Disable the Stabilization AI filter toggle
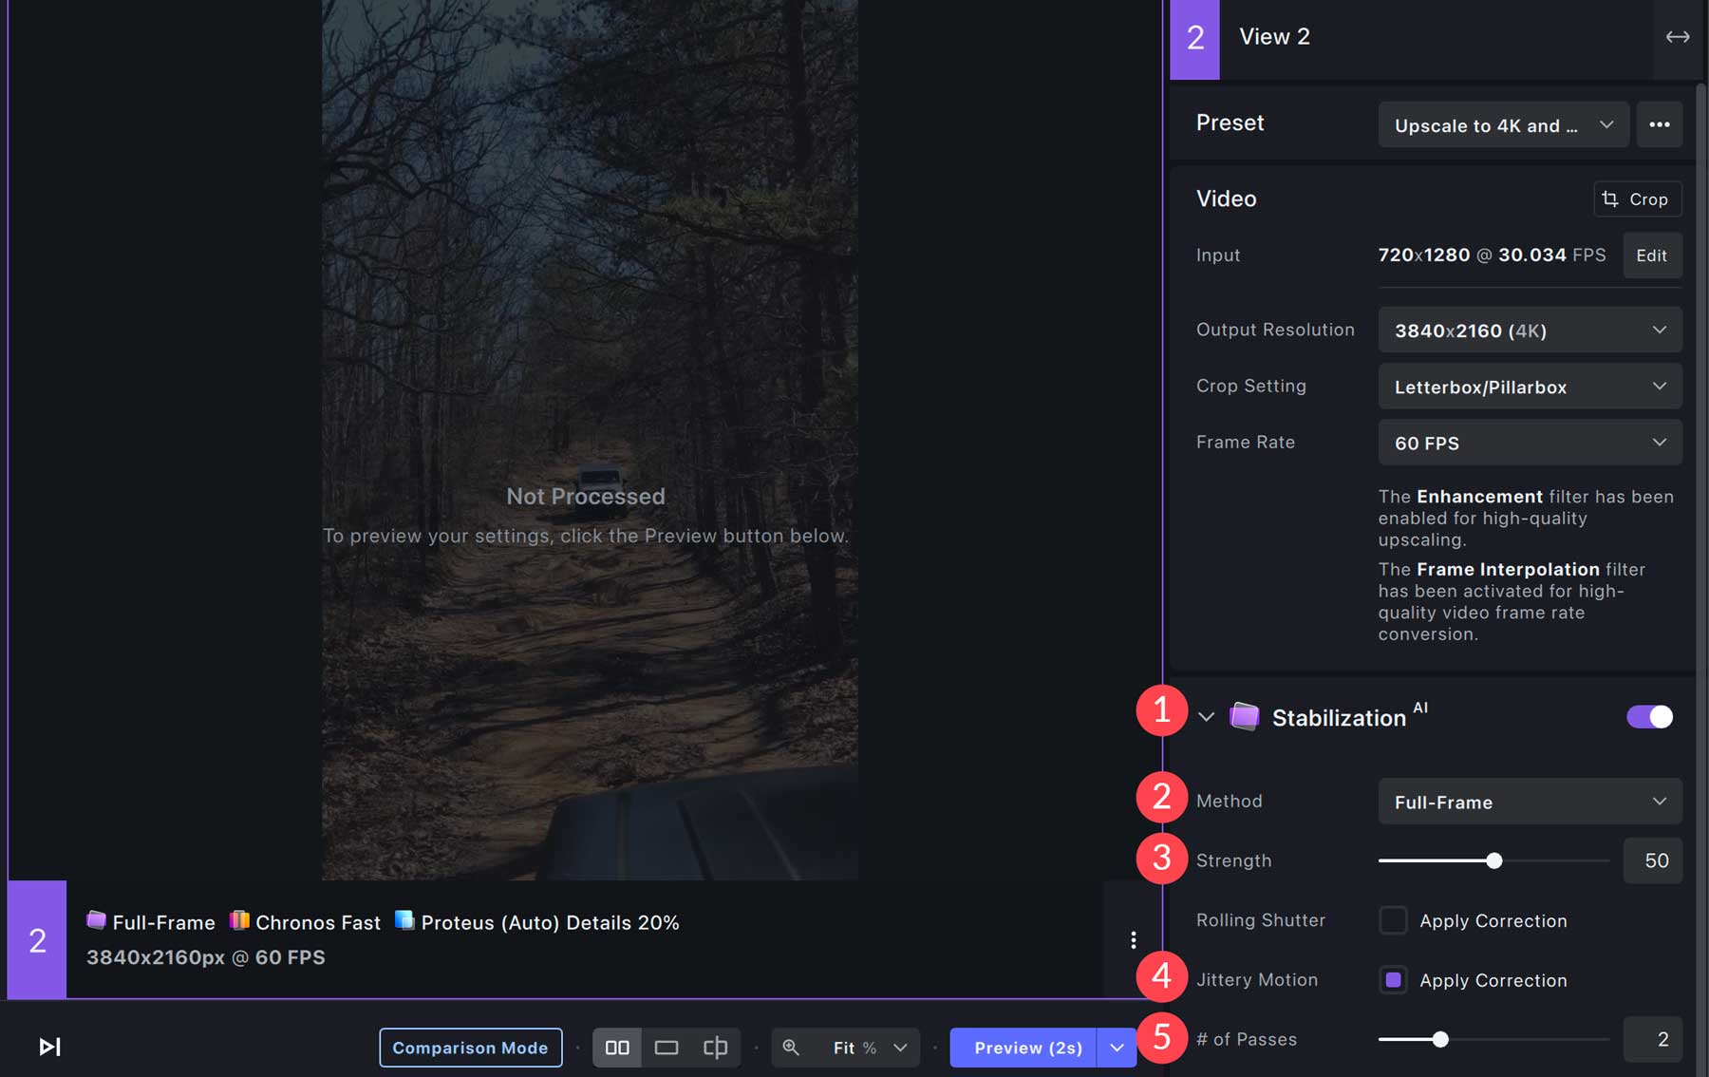The height and width of the screenshot is (1077, 1709). point(1648,717)
